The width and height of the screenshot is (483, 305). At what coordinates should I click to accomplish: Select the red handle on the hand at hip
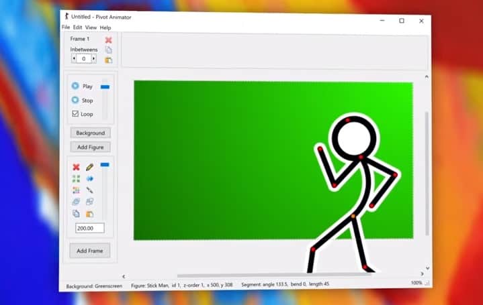tap(371, 205)
